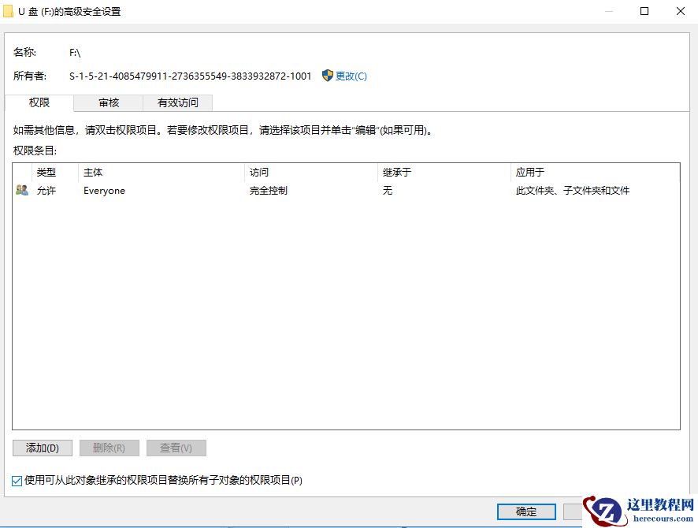This screenshot has width=698, height=528.
Task: Click the 添加(D) button
Action: [x=42, y=447]
